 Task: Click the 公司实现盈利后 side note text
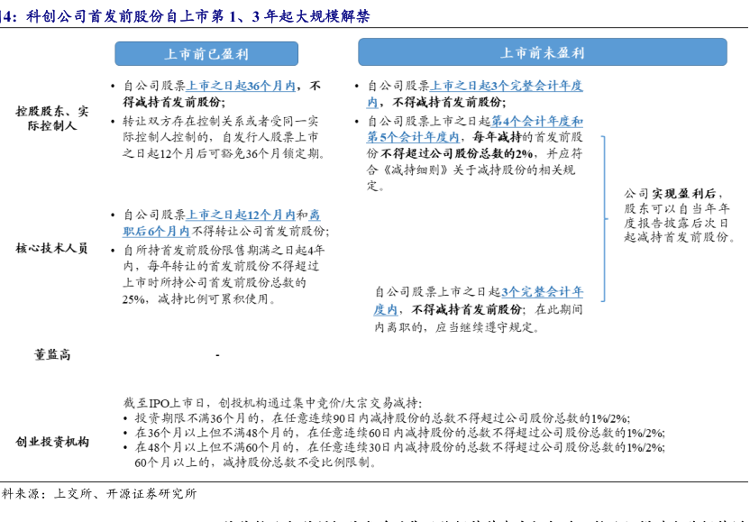tap(676, 215)
